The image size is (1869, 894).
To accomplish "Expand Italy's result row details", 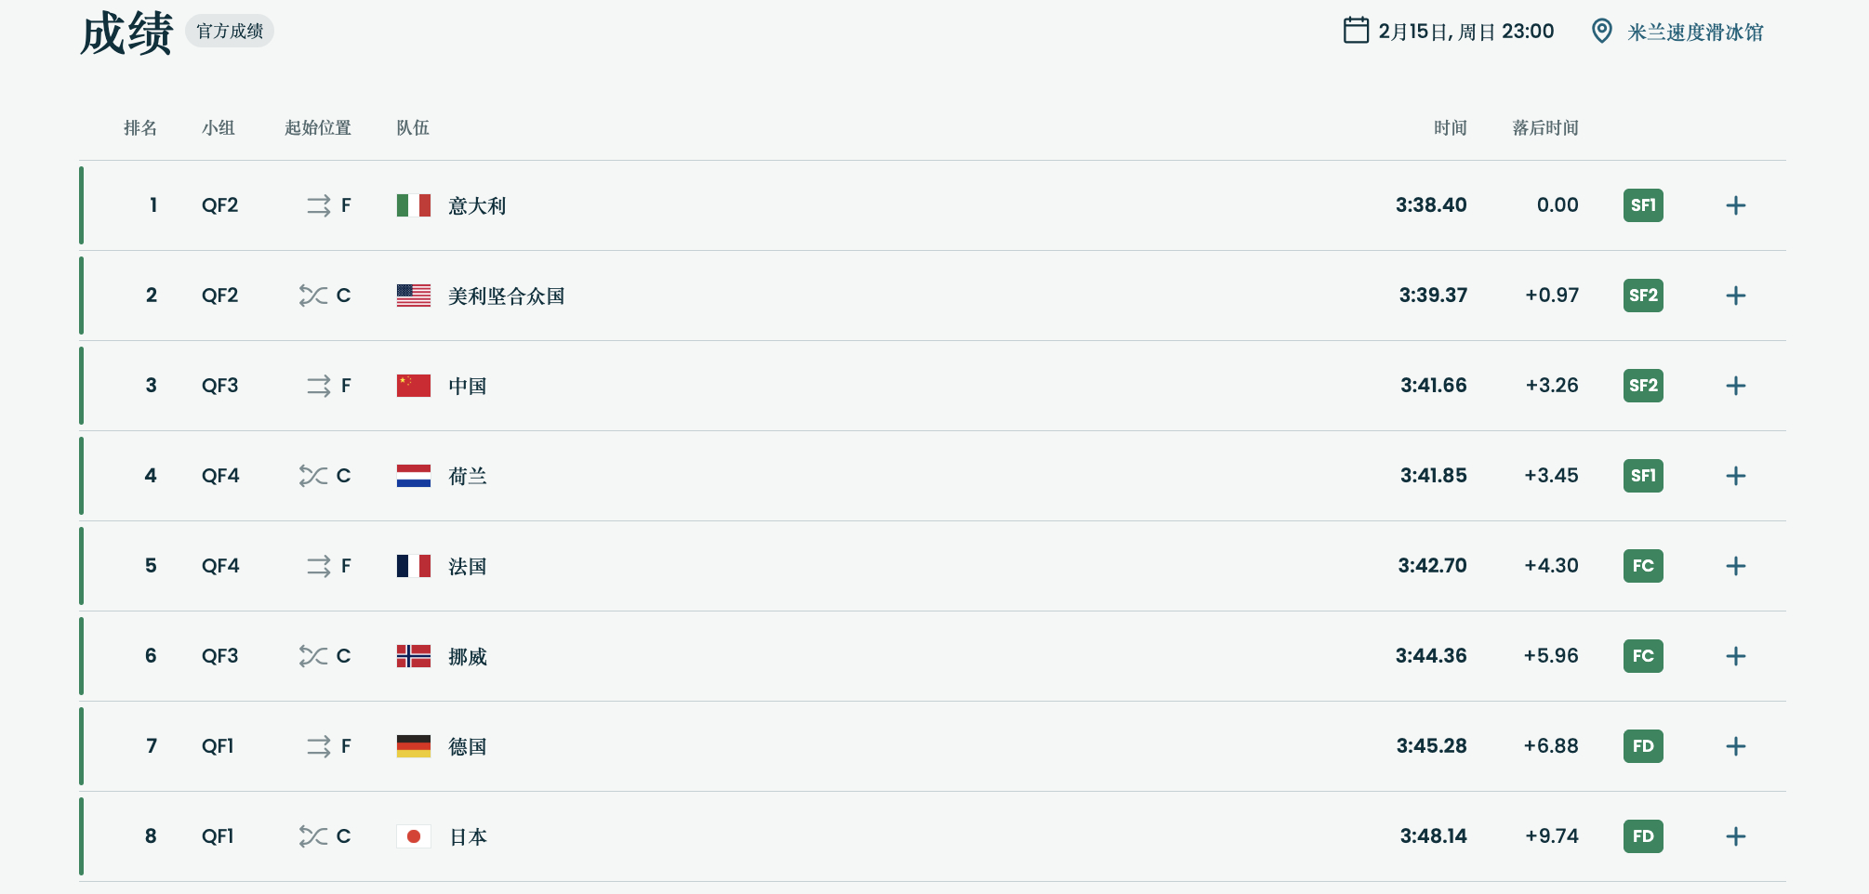I will [x=1735, y=205].
